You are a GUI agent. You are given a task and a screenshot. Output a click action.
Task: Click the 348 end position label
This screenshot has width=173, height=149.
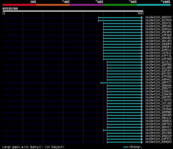[x=140, y=13]
